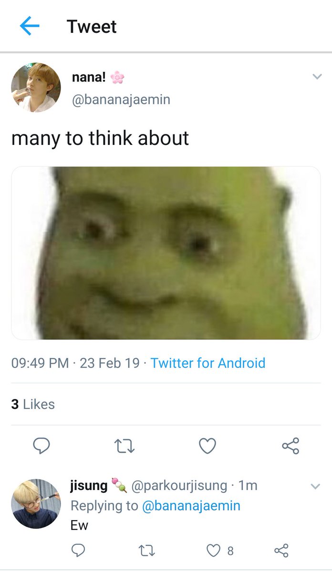Open the 'Twitter for Android' link
332x572 pixels.
click(208, 363)
